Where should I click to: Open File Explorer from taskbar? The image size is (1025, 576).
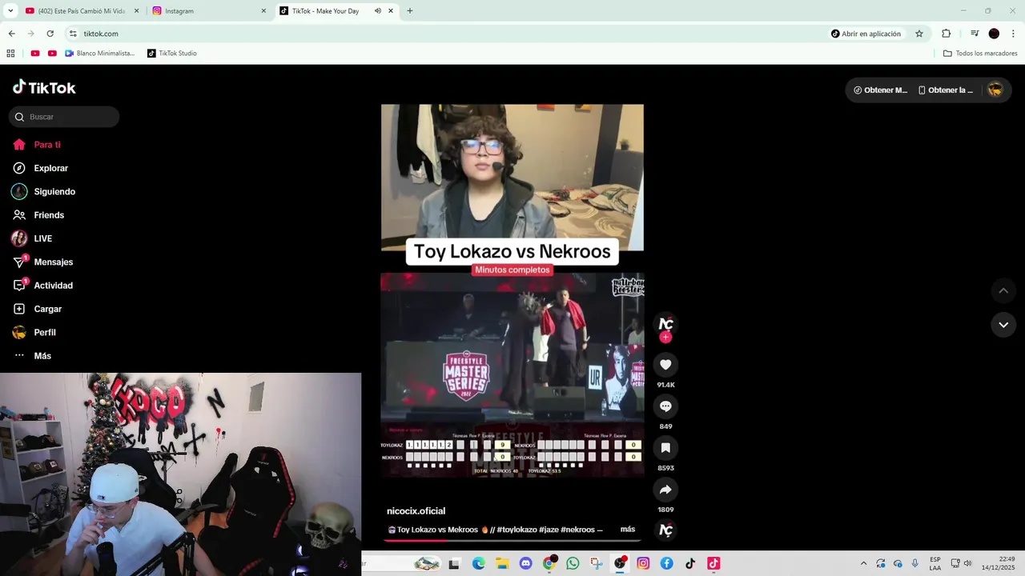pyautogui.click(x=502, y=563)
